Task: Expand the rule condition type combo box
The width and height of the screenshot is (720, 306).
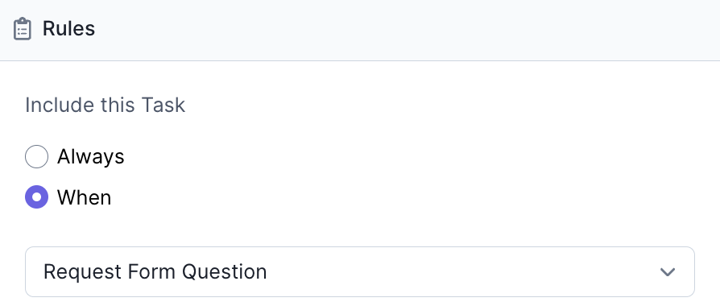Action: [x=359, y=271]
